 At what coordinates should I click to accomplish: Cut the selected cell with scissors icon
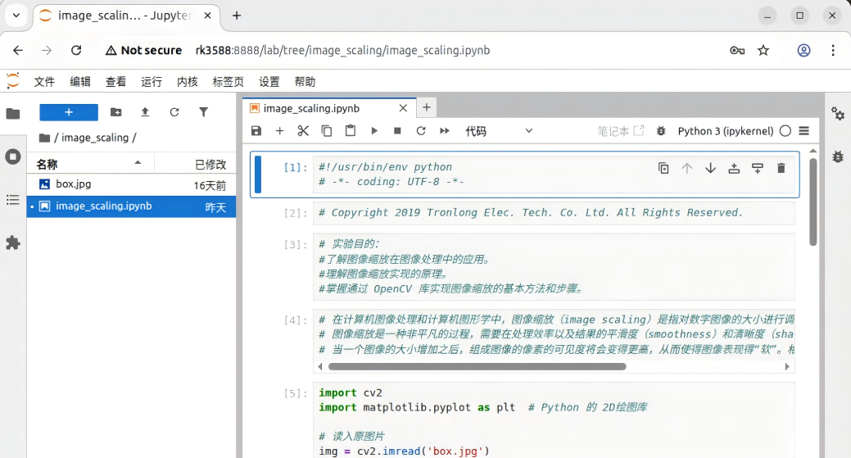303,131
